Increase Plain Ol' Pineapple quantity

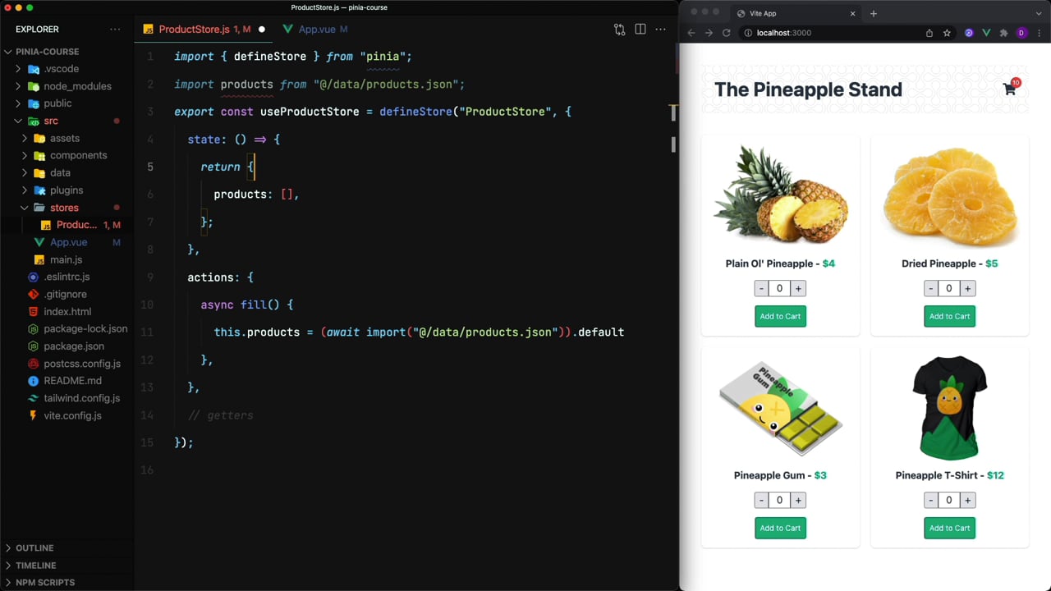798,288
